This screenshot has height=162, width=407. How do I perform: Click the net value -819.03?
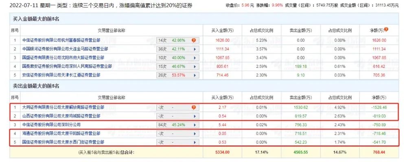click(x=379, y=116)
